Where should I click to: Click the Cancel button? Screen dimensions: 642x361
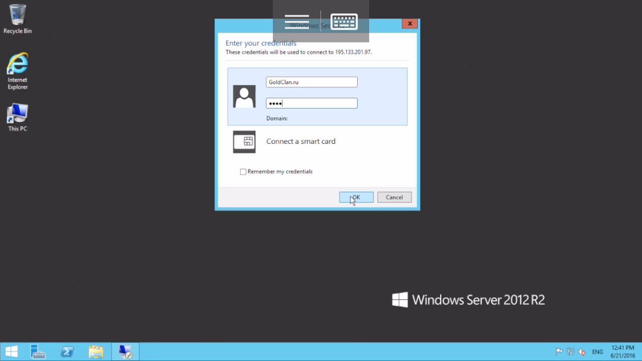click(394, 197)
